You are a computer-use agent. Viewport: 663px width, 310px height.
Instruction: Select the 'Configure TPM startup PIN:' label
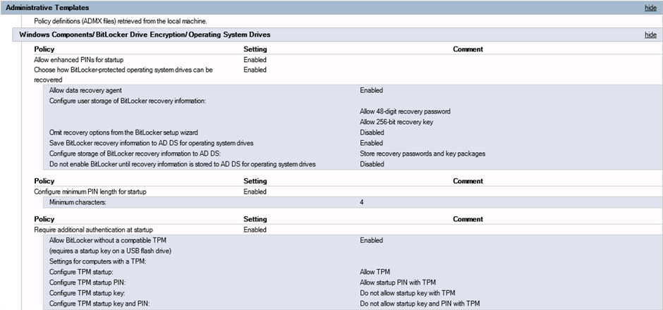(x=87, y=283)
